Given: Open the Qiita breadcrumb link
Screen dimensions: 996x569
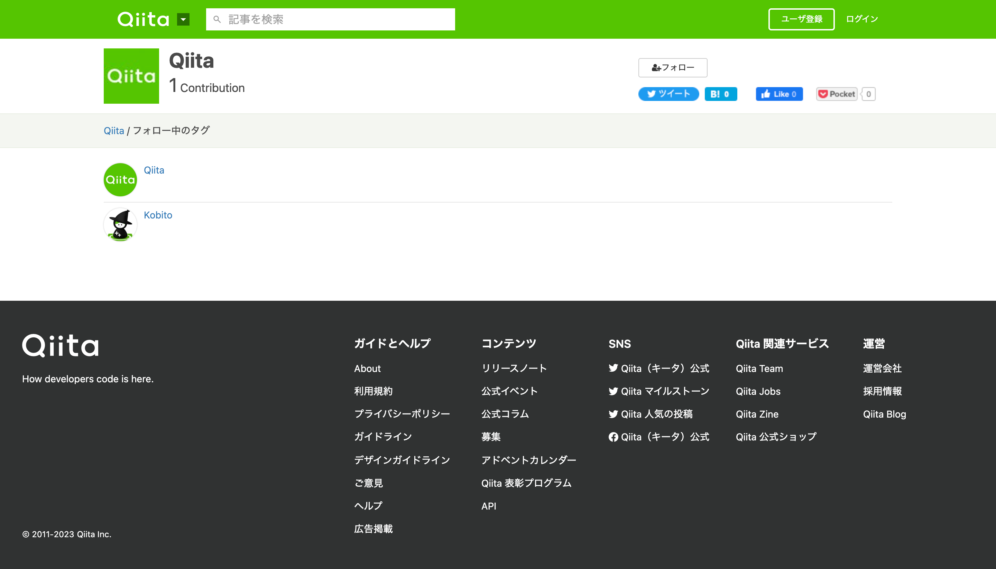Looking at the screenshot, I should coord(114,130).
